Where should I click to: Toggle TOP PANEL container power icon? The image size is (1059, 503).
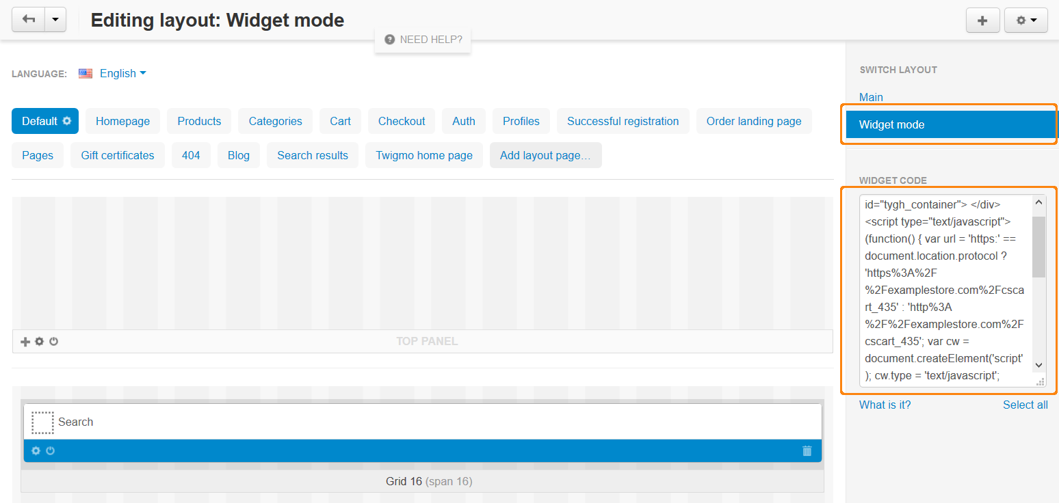54,341
